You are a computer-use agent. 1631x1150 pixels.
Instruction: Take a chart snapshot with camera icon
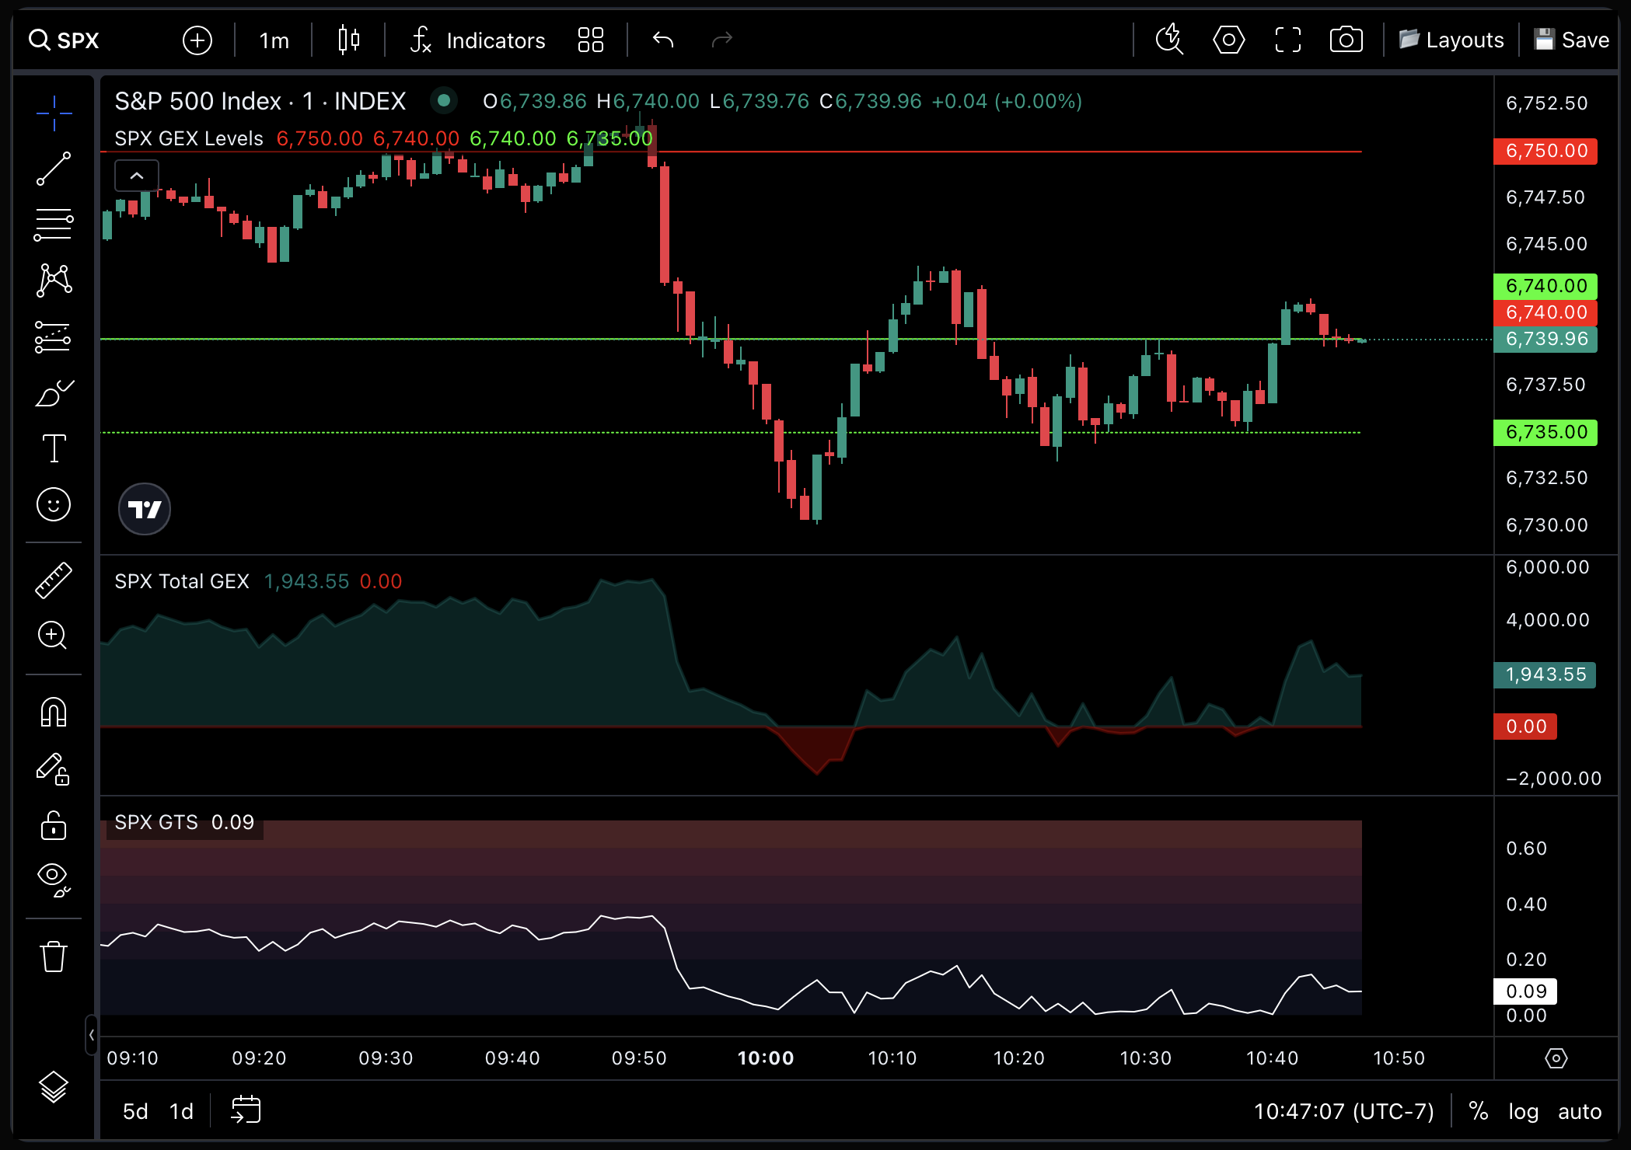click(x=1346, y=40)
